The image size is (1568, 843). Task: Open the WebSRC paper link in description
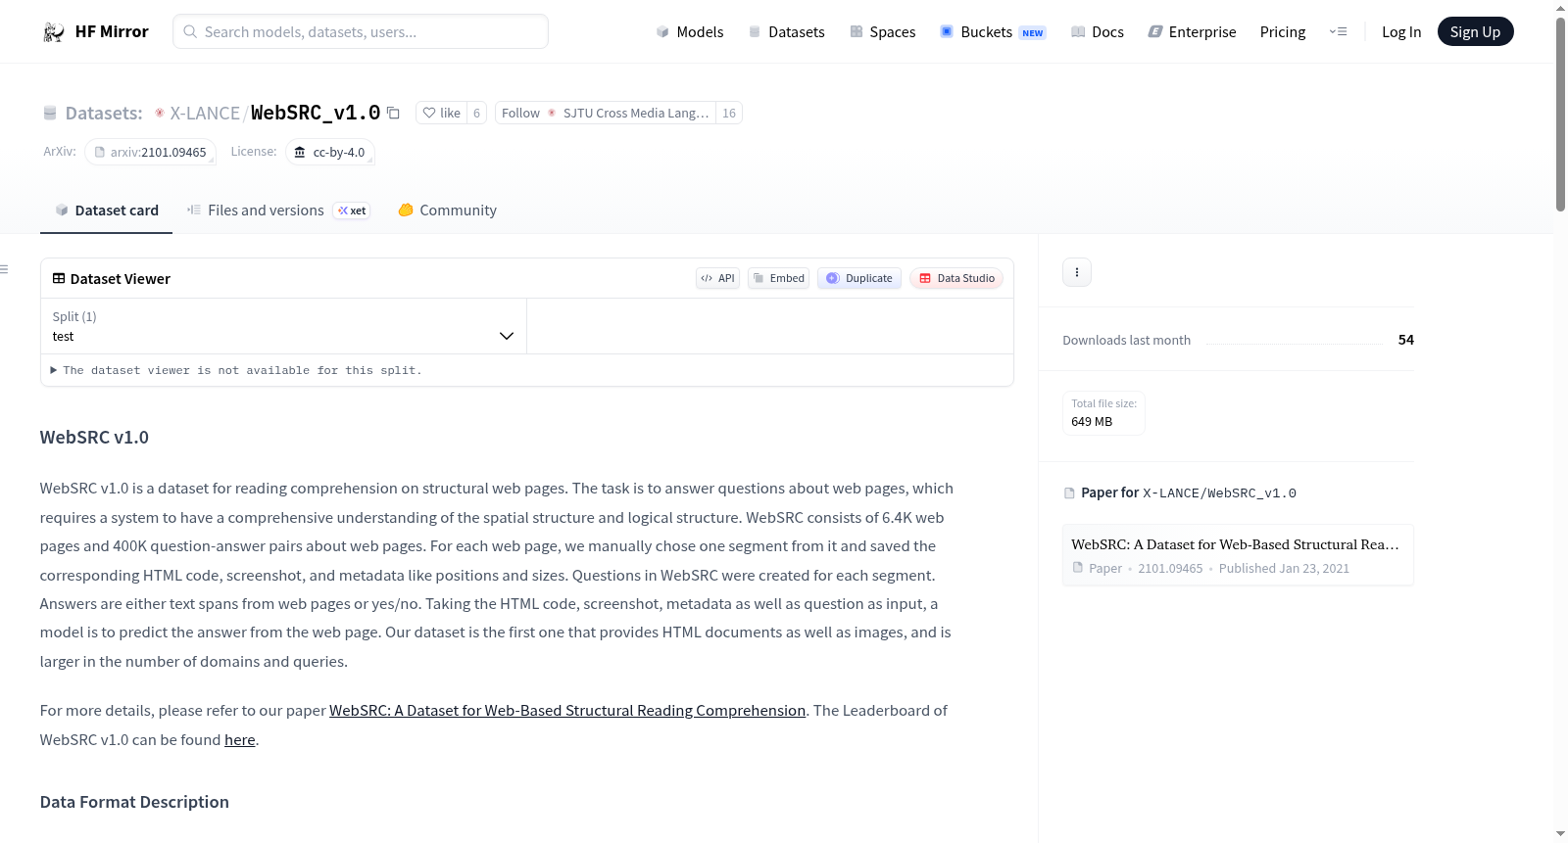(x=567, y=711)
